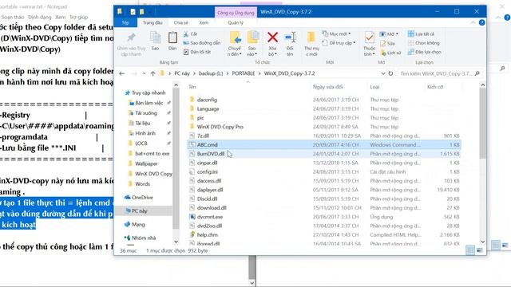511x287 pixels.
Task: Click Đảo lựa chọn (Invert selection)
Action: coord(424,52)
